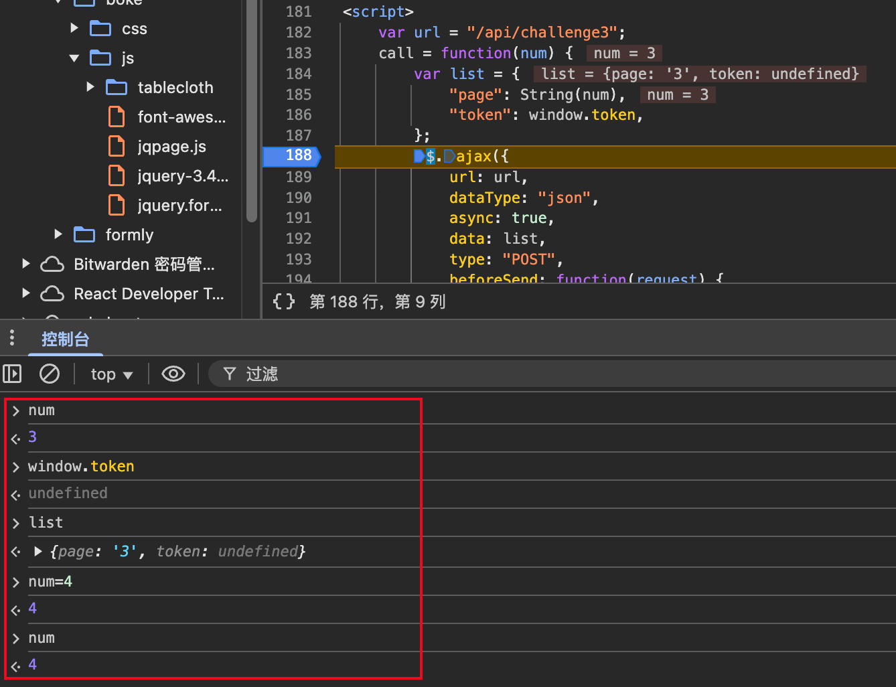Toggle breakpoint on line 188
Viewport: 896px width, 687px height.
coord(298,156)
